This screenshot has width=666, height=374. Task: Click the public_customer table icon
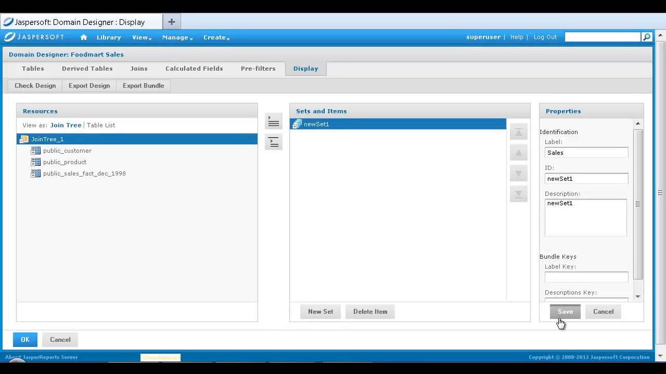[35, 151]
